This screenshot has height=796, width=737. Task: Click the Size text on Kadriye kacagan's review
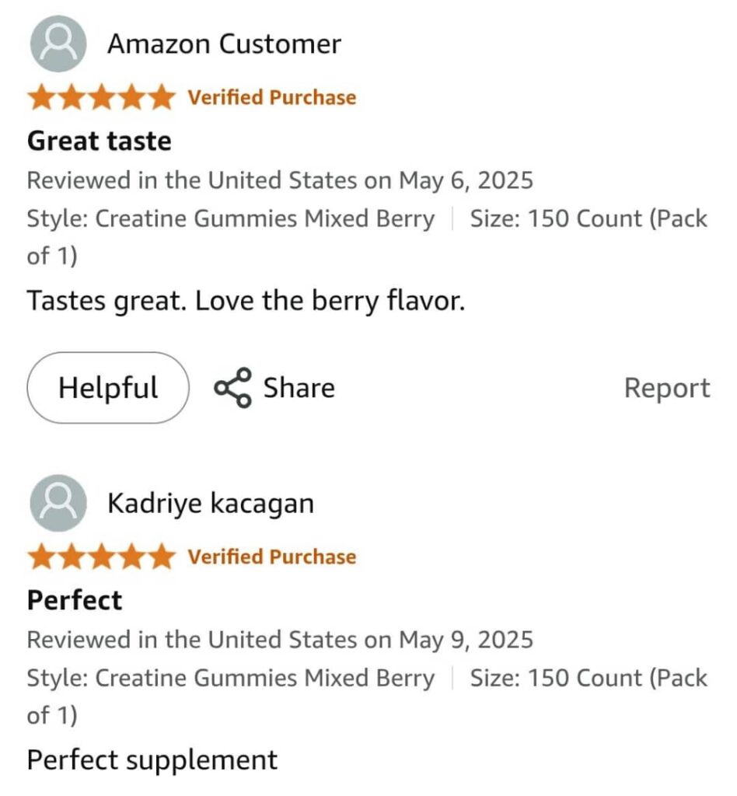(x=589, y=679)
